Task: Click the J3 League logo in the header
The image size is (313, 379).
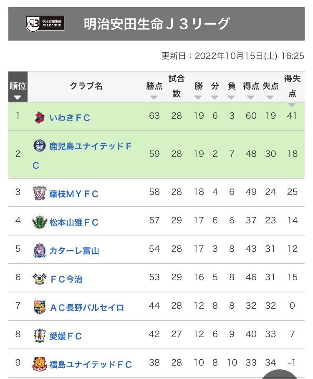Action: click(45, 24)
